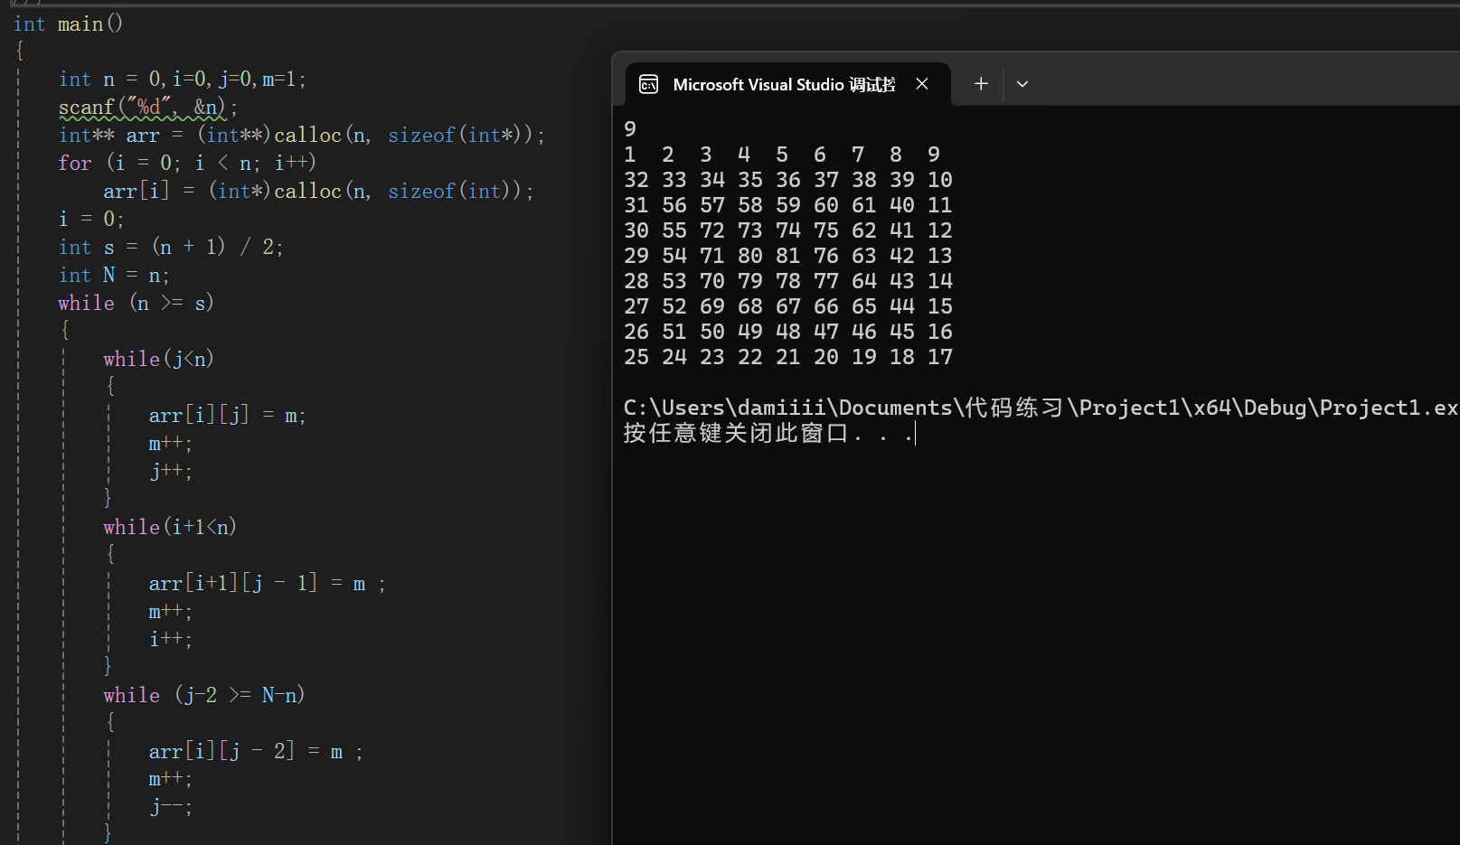Viewport: 1460px width, 845px height.
Task: Click the console row starting with 31
Action: click(x=788, y=205)
